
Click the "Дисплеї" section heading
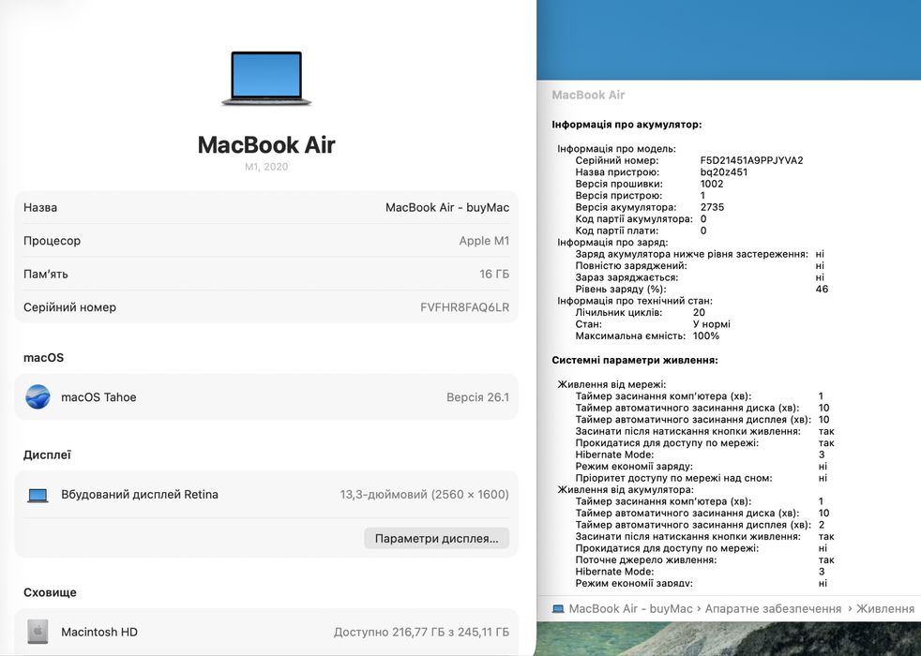(x=47, y=455)
